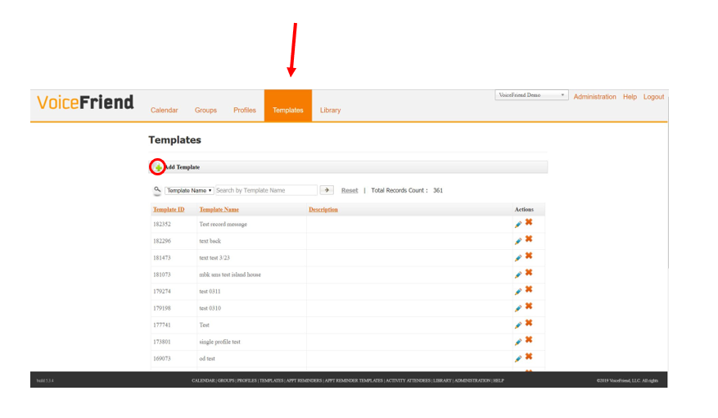This screenshot has width=718, height=418.
Task: Sort table by Description column
Action: click(x=323, y=210)
